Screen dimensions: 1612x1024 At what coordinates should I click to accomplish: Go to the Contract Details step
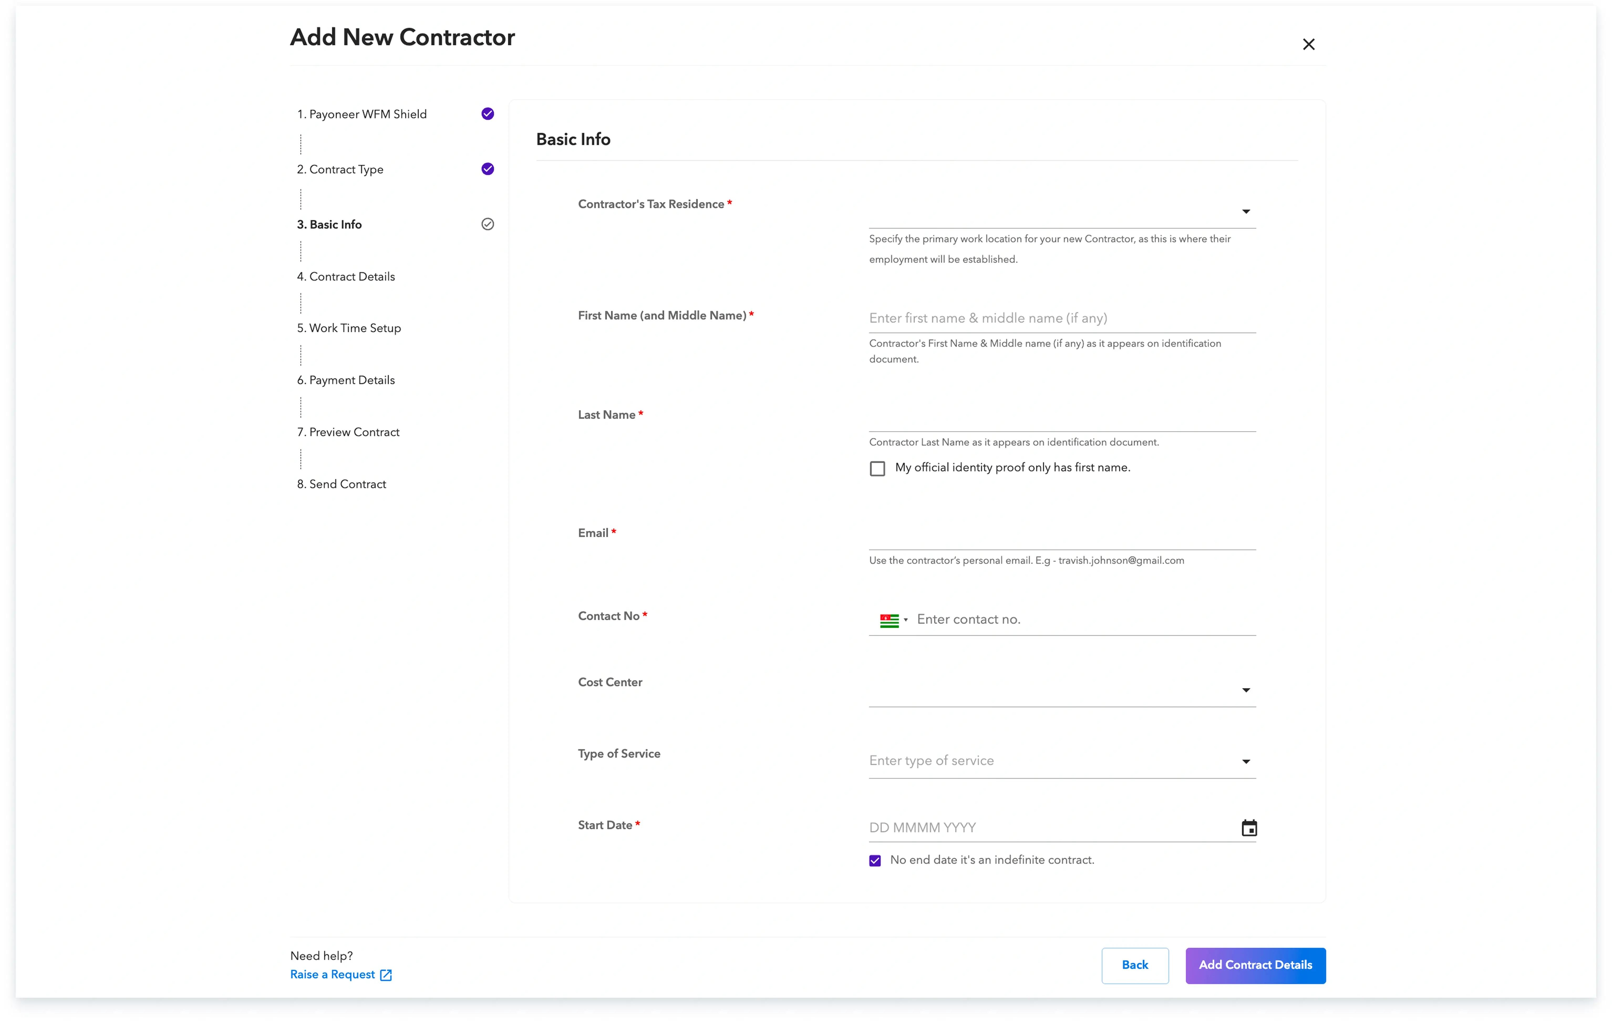352,276
